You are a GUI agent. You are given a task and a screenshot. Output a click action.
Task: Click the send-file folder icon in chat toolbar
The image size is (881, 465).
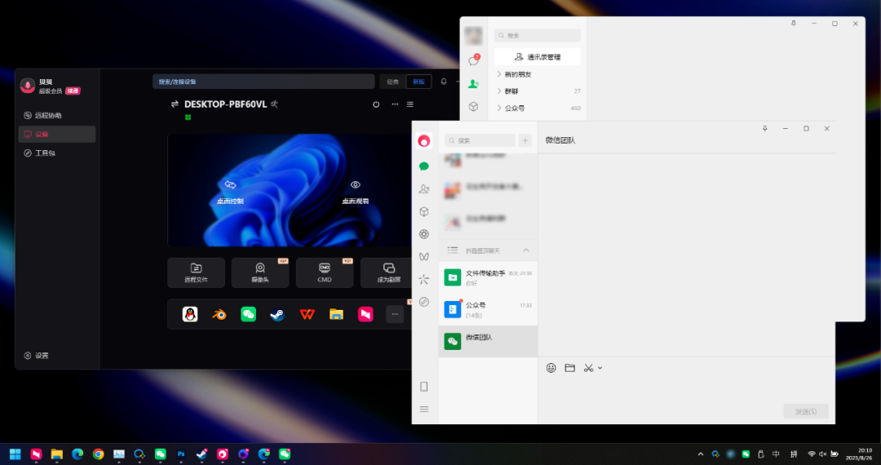(x=569, y=368)
